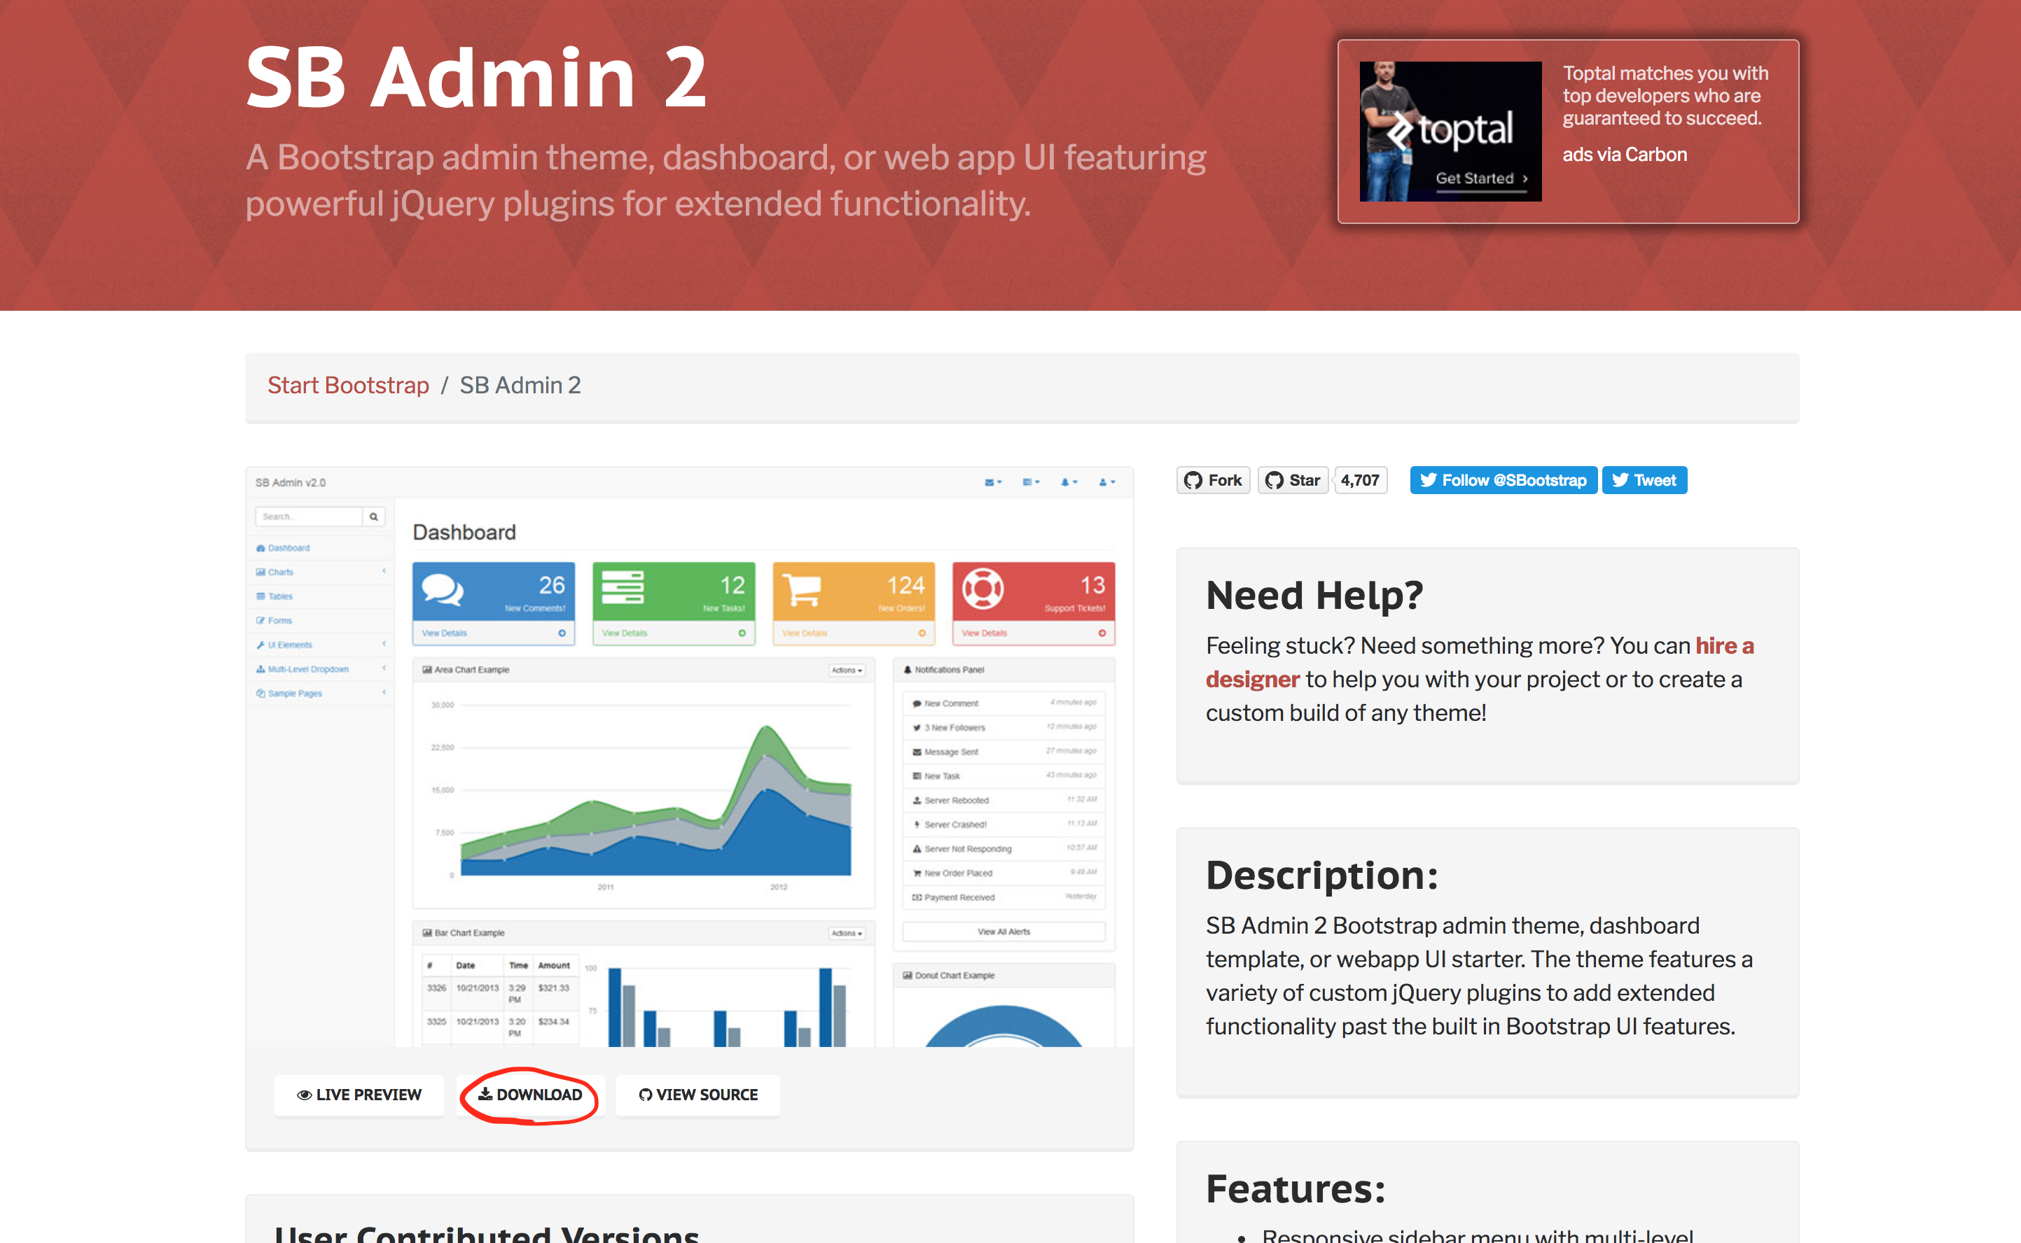The height and width of the screenshot is (1243, 2021).
Task: Click the GitHub Star button
Action: tap(1293, 480)
